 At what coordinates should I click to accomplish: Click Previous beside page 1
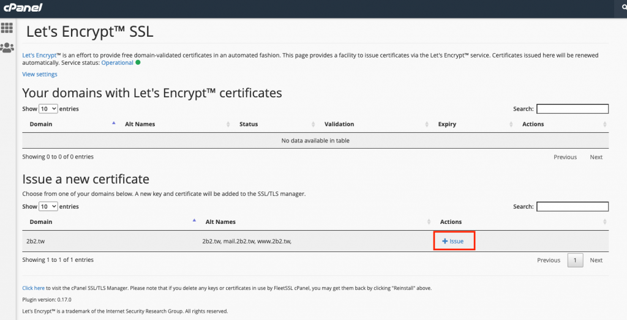tap(548, 261)
